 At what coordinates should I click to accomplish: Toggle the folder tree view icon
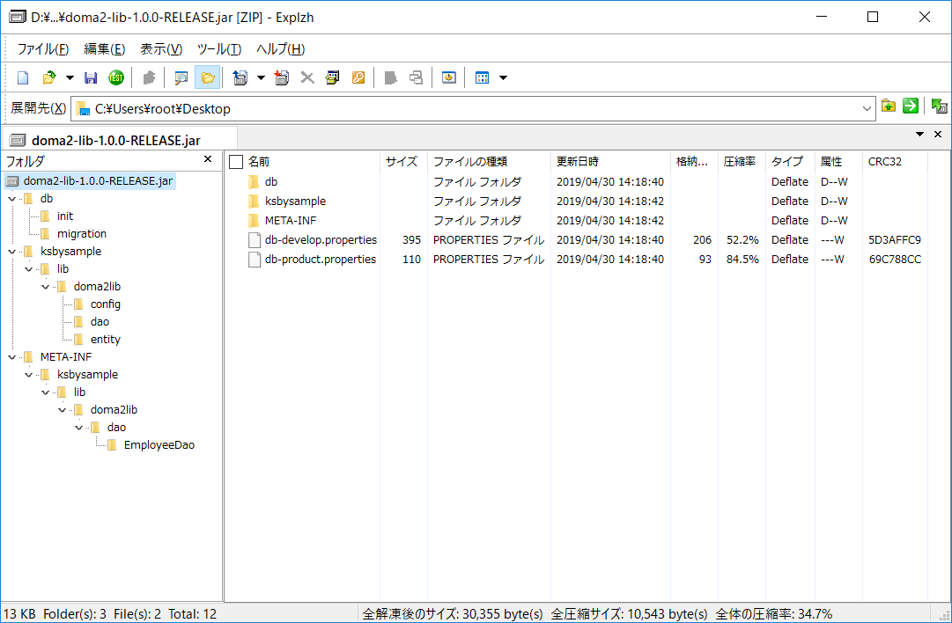(x=207, y=77)
